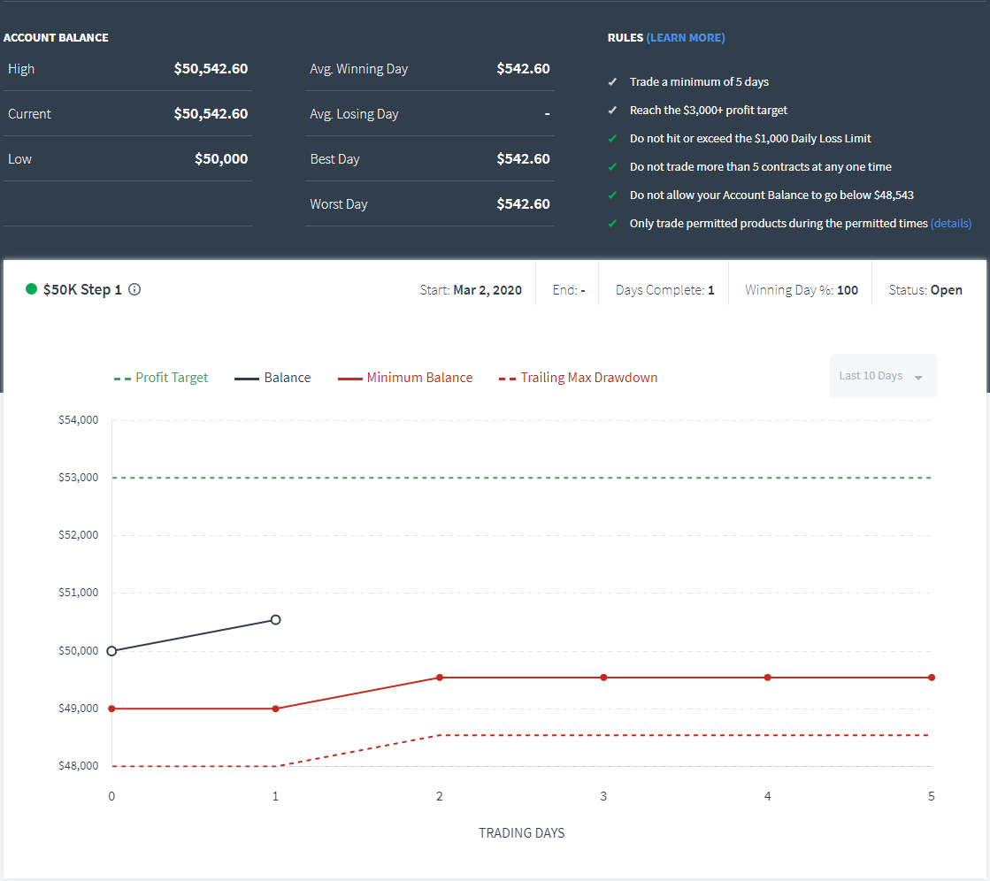Screen dimensions: 990x881
Task: Select the balance data point at day 1
Action: [276, 620]
